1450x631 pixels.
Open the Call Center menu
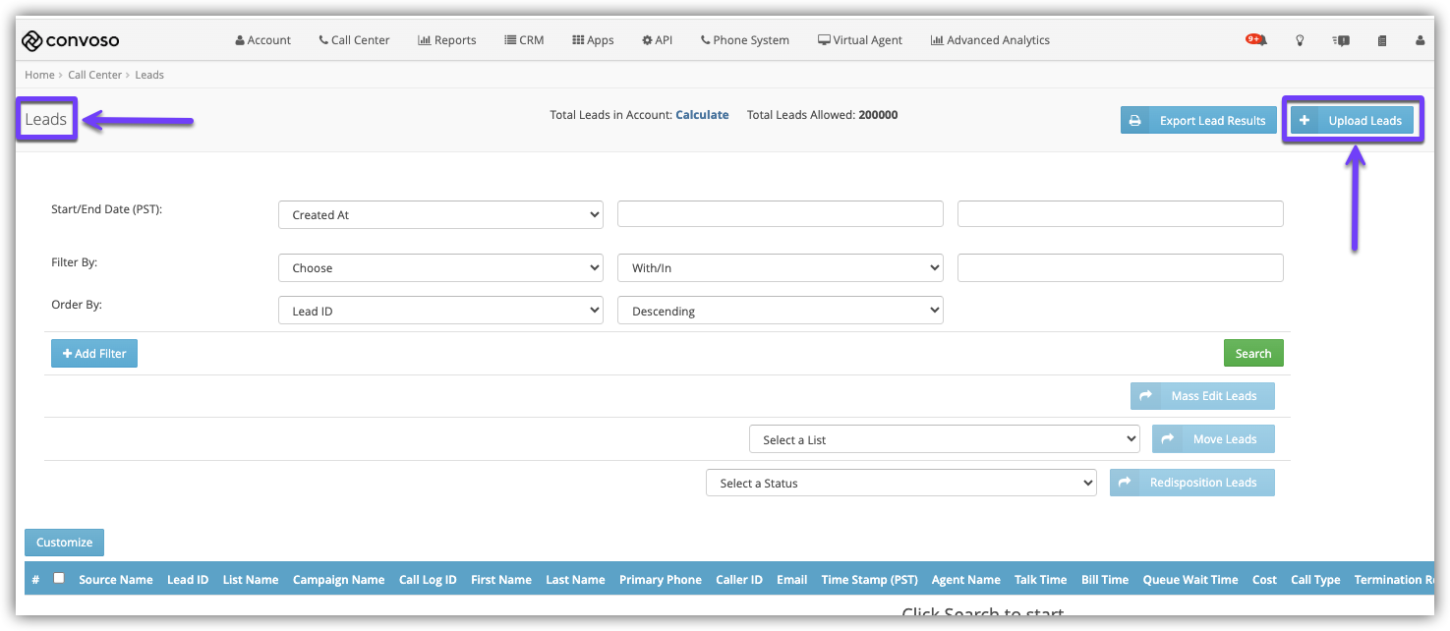[x=354, y=40]
